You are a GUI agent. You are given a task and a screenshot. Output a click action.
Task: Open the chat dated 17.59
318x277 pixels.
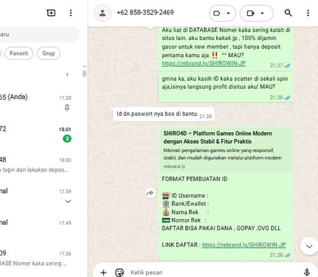click(40, 196)
